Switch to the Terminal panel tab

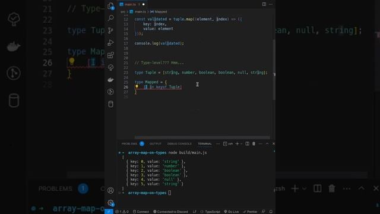coord(204,144)
